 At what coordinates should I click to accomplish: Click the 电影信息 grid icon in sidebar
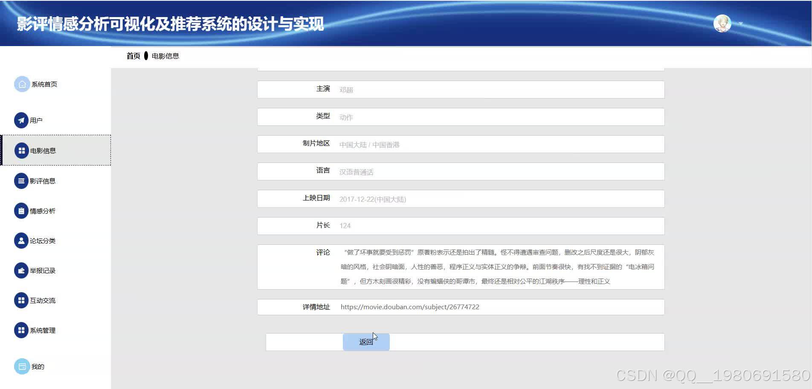coord(22,150)
